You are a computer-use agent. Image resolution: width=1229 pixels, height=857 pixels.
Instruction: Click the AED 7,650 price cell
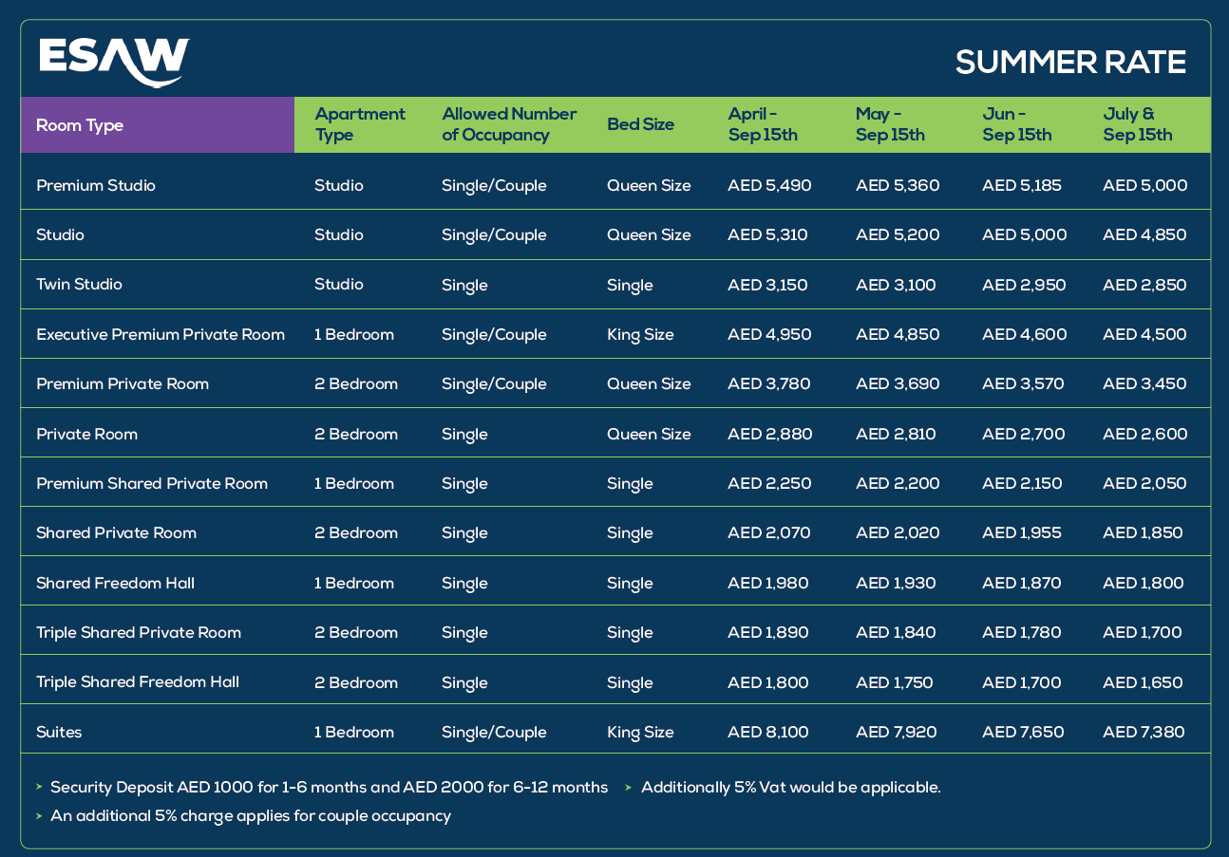pos(1023,732)
